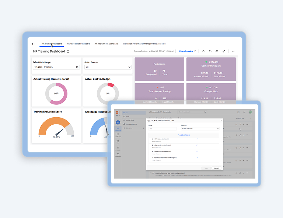Select All in dashboards side panel

(x=134, y=113)
